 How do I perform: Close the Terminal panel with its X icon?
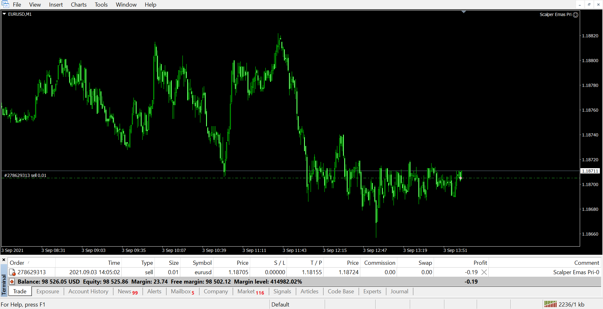click(4, 260)
